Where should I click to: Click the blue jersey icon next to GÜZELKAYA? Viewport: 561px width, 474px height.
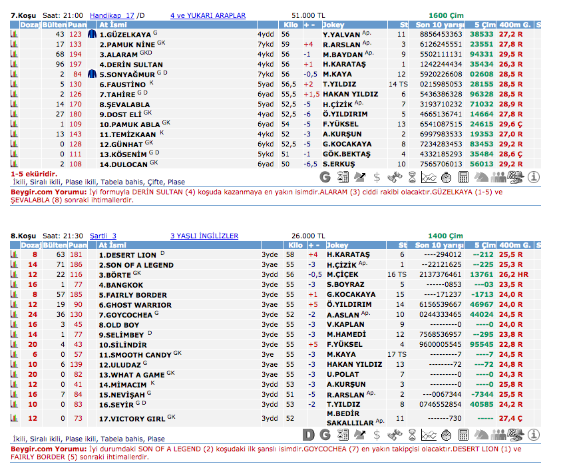click(92, 34)
